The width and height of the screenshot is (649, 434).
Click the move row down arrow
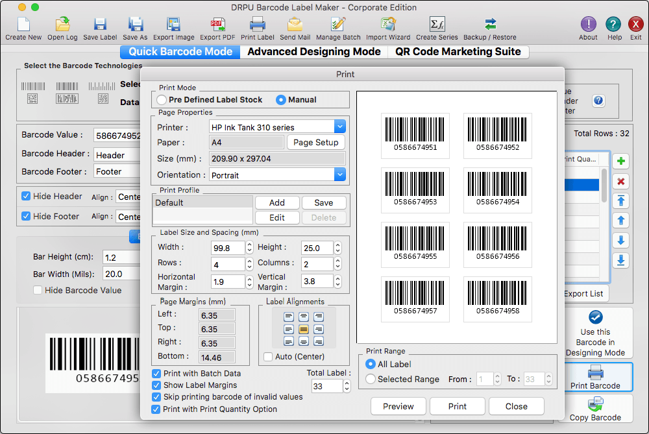coord(620,241)
